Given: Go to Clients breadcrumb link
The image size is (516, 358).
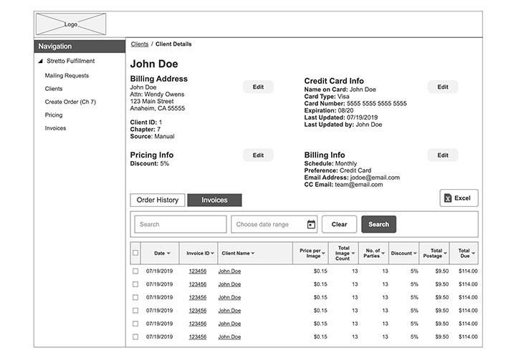Looking at the screenshot, I should [x=140, y=44].
